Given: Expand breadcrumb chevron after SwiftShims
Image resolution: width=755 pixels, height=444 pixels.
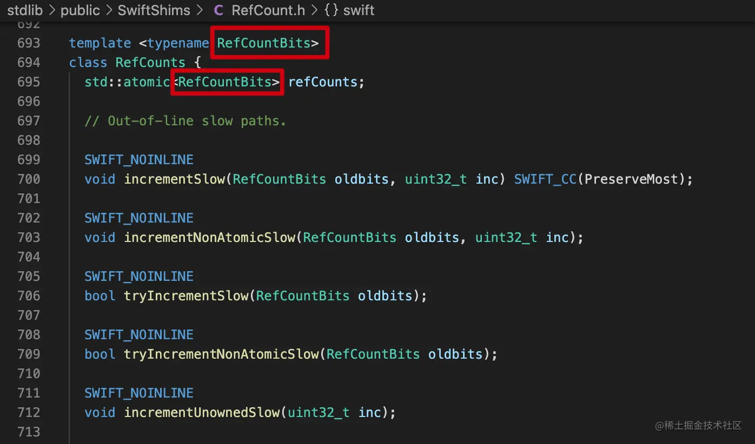Looking at the screenshot, I should point(201,10).
